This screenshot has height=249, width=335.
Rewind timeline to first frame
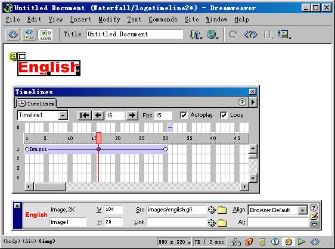click(x=84, y=116)
